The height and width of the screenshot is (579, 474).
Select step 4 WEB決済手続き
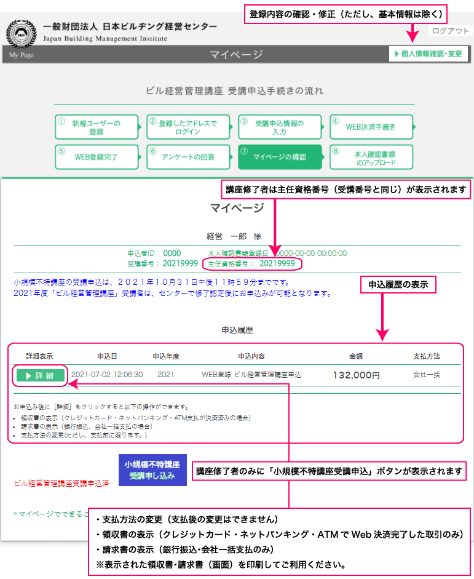pyautogui.click(x=371, y=127)
